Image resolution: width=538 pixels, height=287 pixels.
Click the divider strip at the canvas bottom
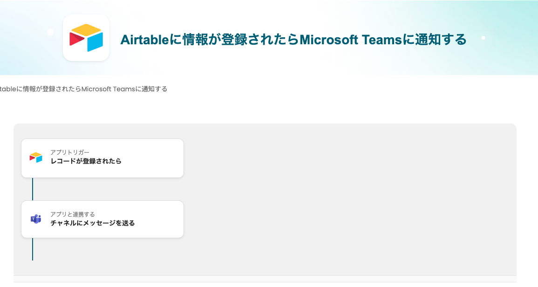pyautogui.click(x=265, y=279)
